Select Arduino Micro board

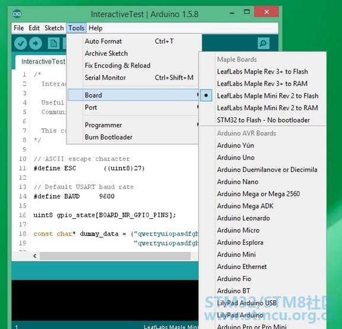263,231
